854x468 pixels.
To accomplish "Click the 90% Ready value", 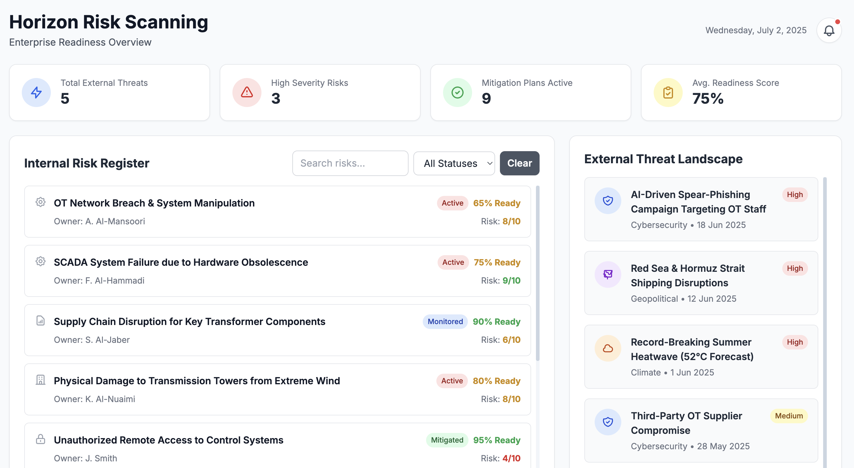I will point(496,322).
